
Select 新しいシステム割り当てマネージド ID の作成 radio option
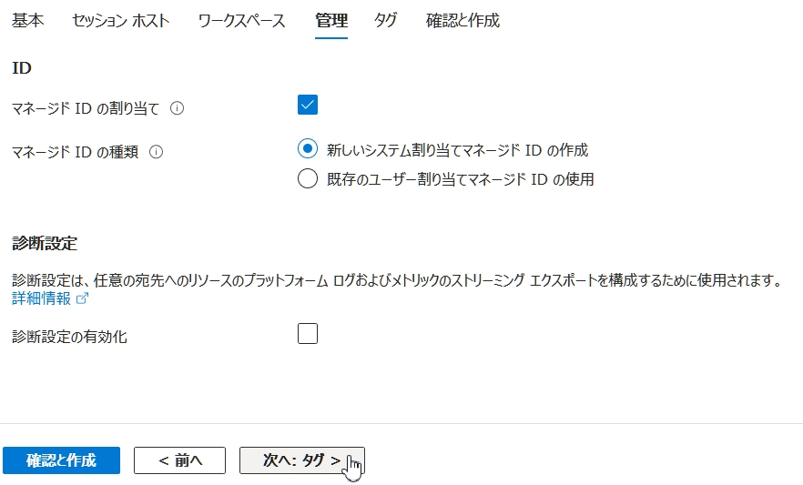tap(308, 149)
